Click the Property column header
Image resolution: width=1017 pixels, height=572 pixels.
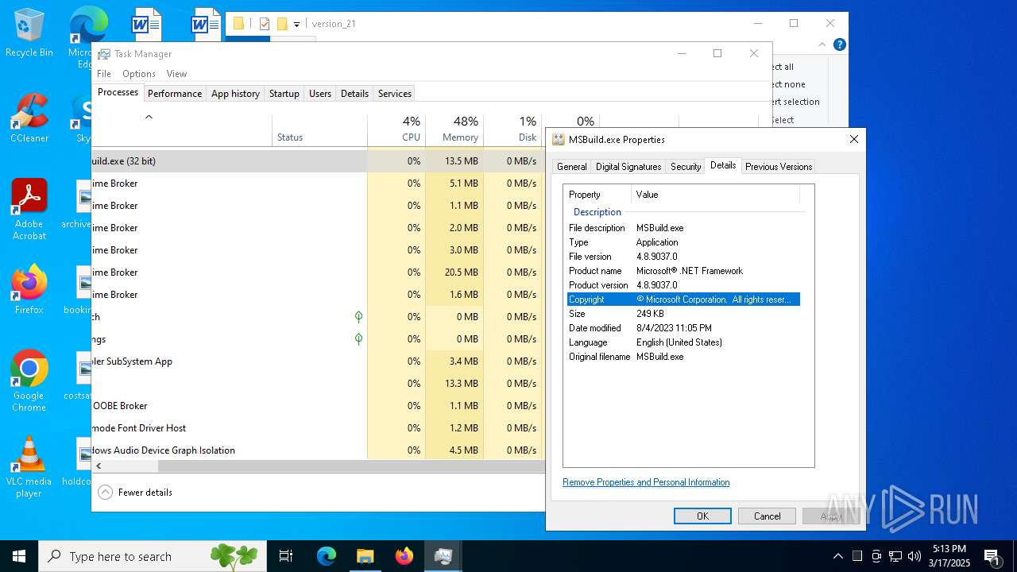[597, 195]
